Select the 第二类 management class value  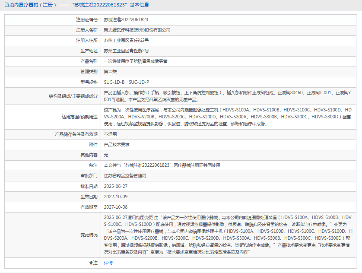(110, 72)
